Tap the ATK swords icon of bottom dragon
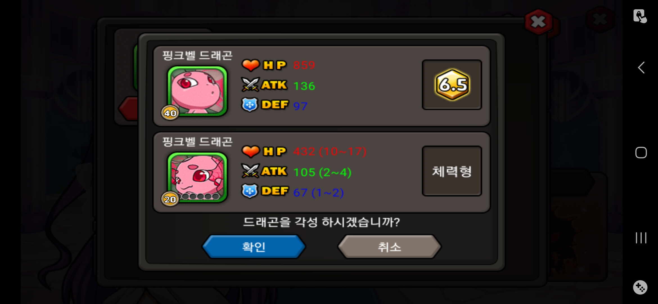 (250, 171)
